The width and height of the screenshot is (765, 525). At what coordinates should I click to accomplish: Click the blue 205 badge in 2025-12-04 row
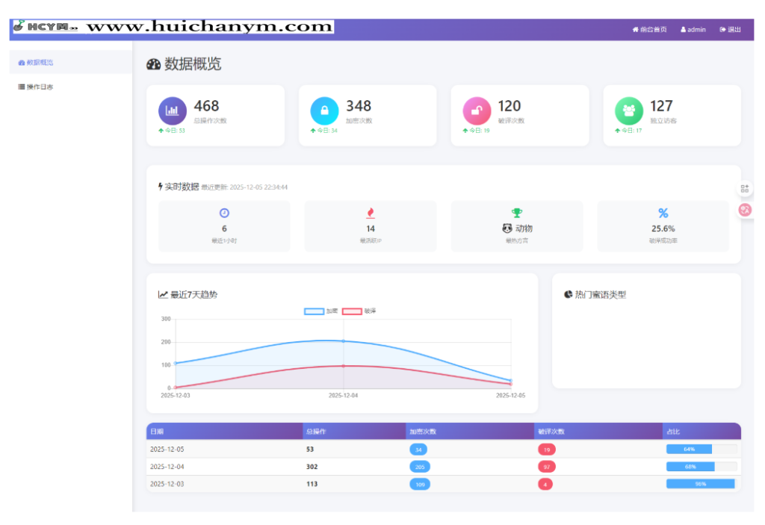420,467
